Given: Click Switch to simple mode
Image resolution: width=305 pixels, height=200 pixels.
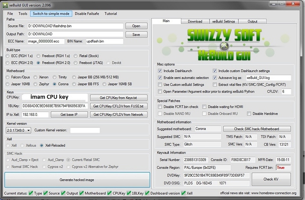Looking at the screenshot, I should pos(51,14).
